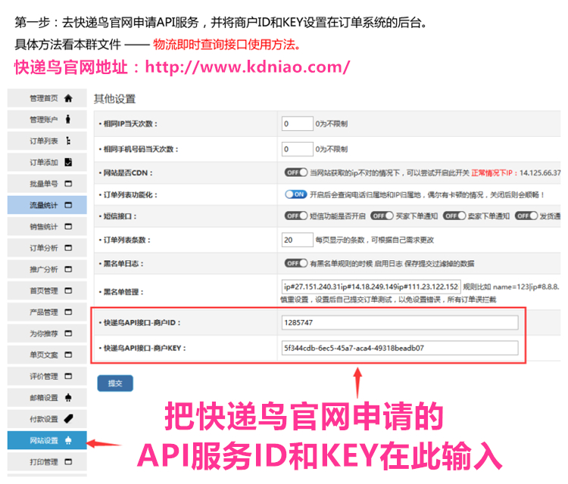
Task: Click the 黑名单管理 rules input field
Action: tap(371, 287)
